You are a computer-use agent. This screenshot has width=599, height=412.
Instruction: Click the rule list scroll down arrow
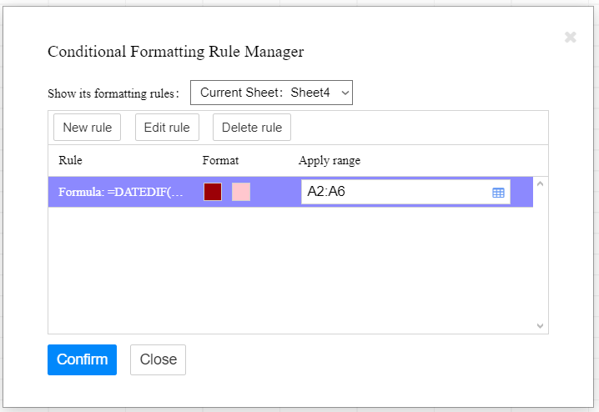coord(540,325)
